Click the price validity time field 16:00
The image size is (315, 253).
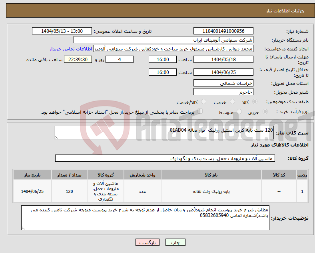click(x=163, y=72)
